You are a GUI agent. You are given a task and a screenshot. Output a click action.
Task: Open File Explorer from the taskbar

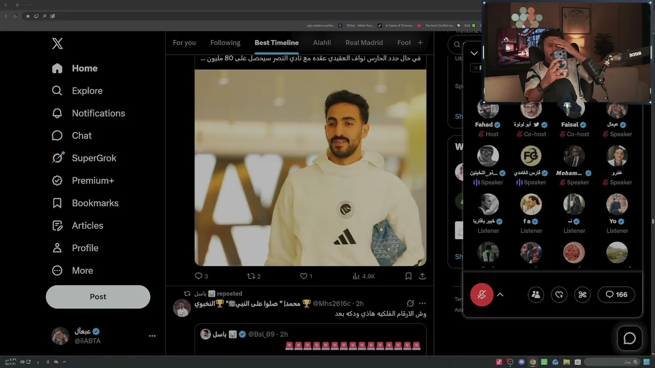[566, 362]
